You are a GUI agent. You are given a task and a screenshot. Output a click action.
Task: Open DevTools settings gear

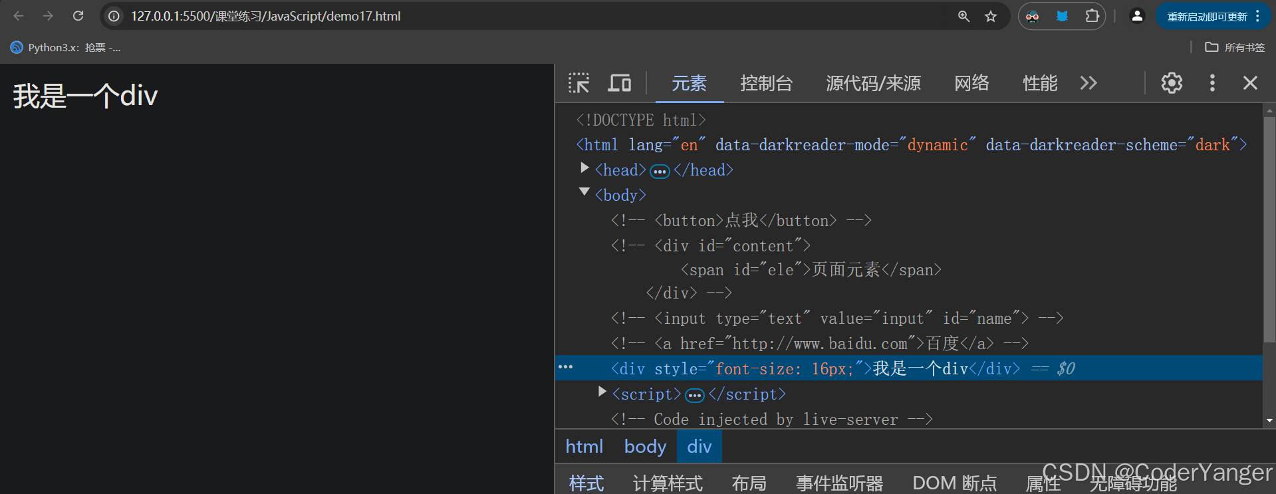tap(1172, 83)
